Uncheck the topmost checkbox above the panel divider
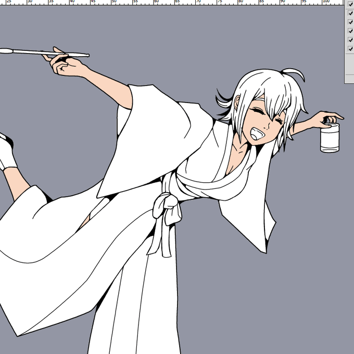This screenshot has height=354, width=354. pyautogui.click(x=350, y=4)
